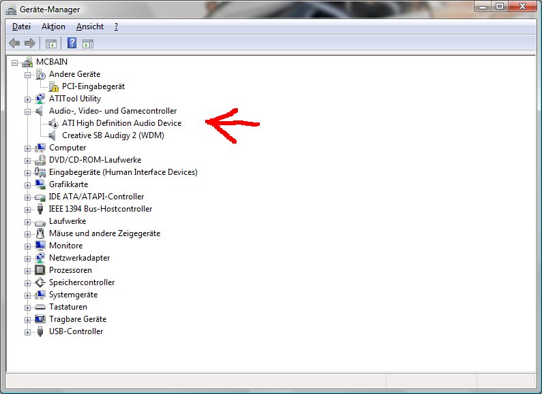Select the PCI-Eingabegerät entry
Image resolution: width=542 pixels, height=394 pixels.
[x=93, y=86]
